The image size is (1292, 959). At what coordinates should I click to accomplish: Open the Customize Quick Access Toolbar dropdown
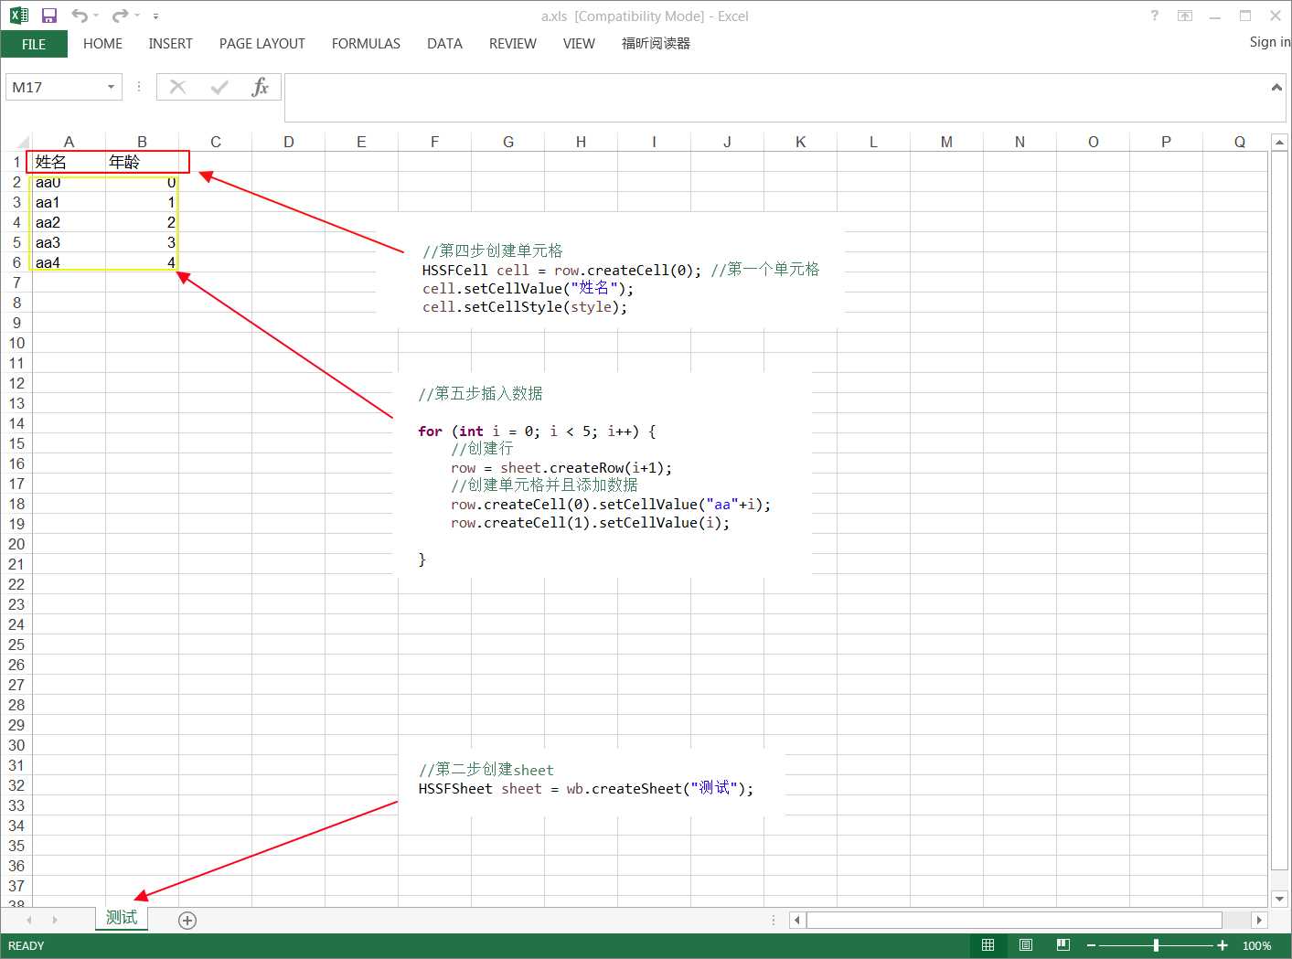coord(155,16)
